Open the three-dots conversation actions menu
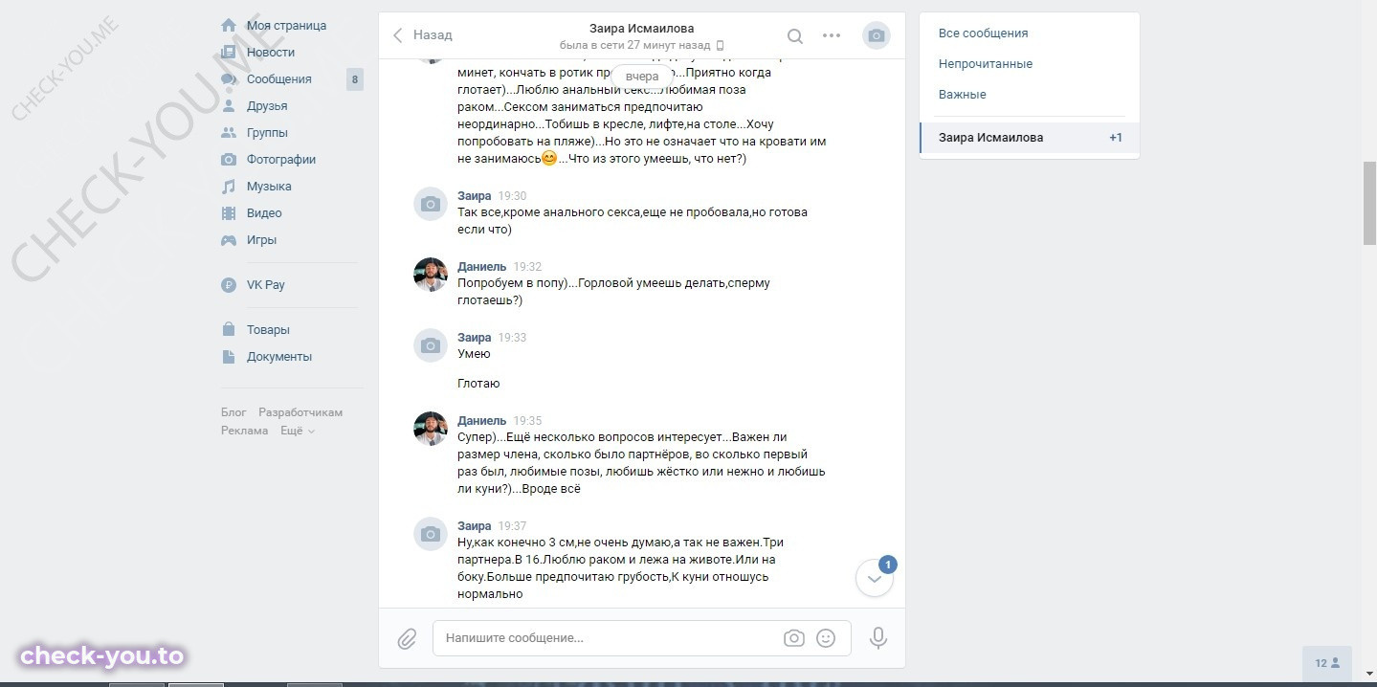 click(832, 36)
